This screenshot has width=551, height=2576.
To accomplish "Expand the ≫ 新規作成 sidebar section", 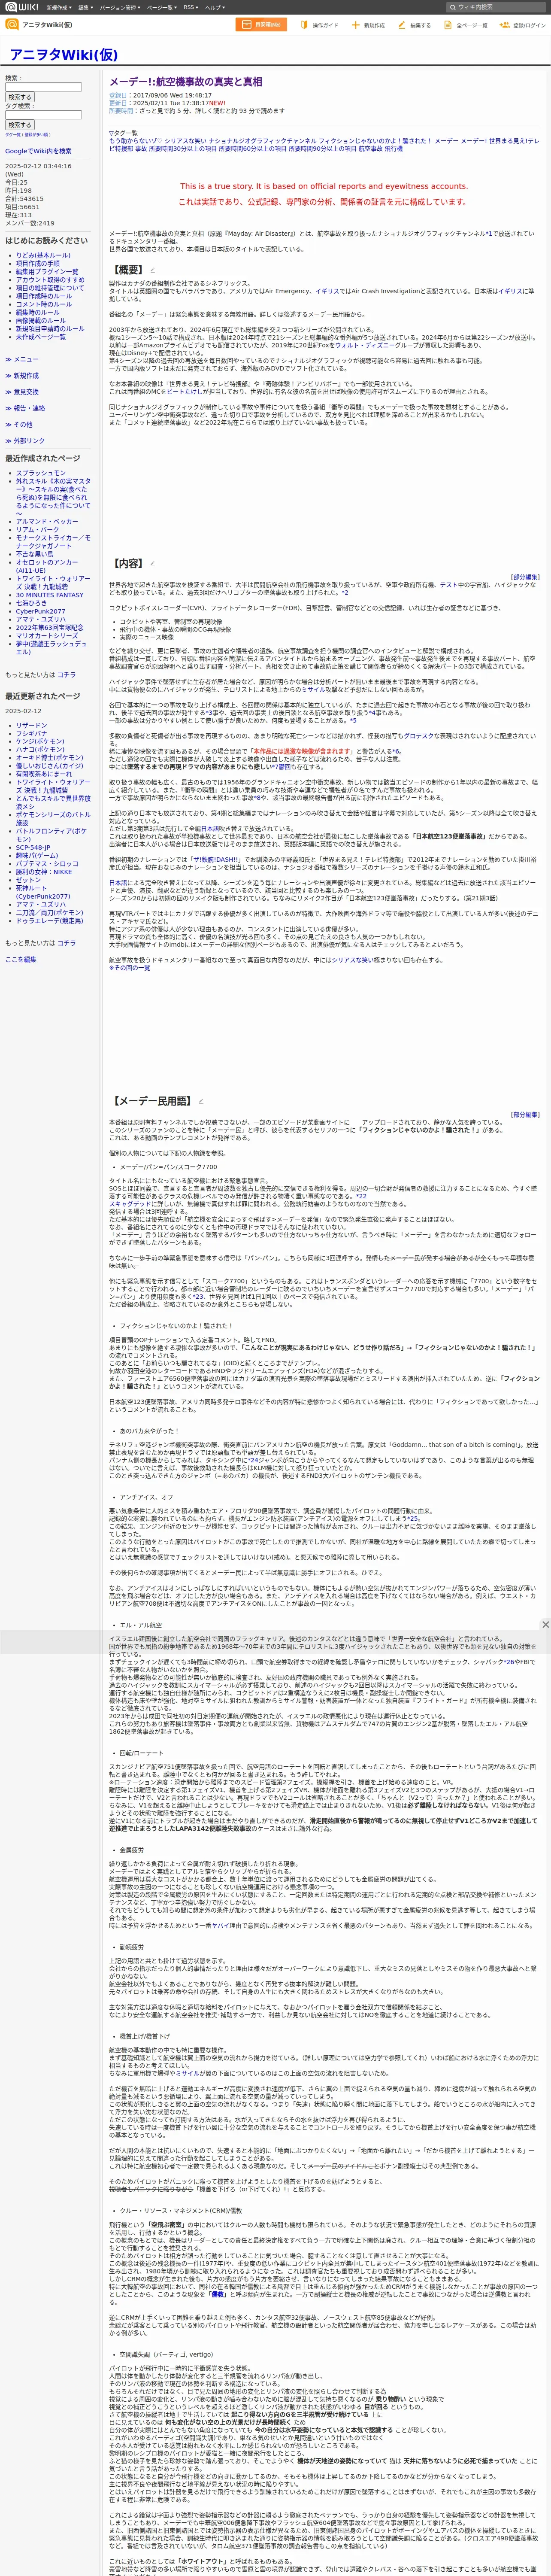I will (22, 376).
